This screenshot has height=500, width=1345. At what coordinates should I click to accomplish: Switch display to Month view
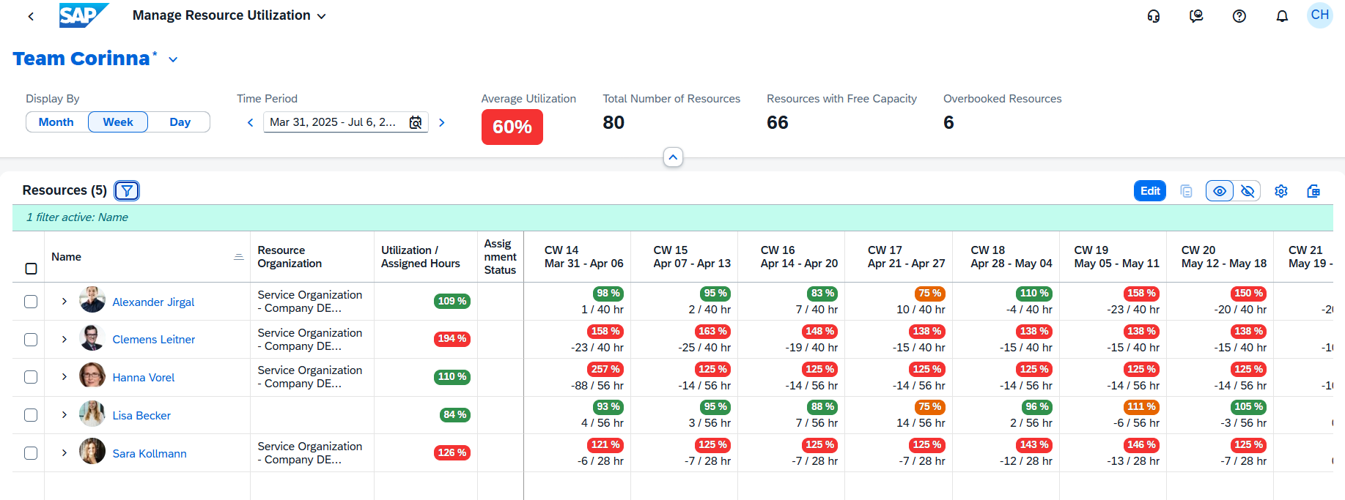(x=56, y=122)
